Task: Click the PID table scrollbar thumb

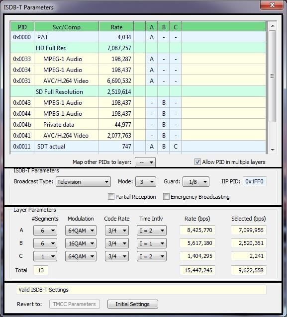Action: tap(273, 76)
